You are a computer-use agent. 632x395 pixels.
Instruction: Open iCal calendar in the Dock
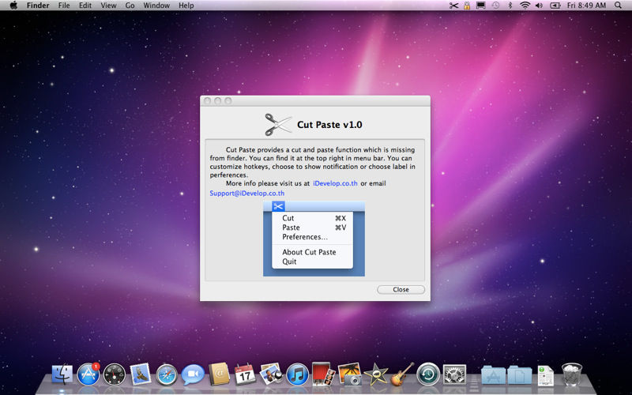tap(245, 374)
